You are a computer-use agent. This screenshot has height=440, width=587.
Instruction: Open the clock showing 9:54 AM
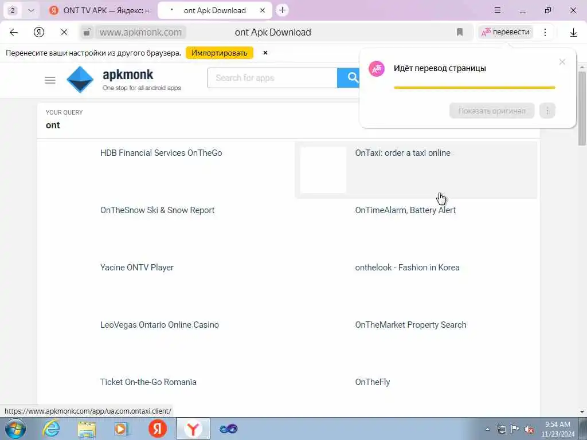(x=557, y=429)
